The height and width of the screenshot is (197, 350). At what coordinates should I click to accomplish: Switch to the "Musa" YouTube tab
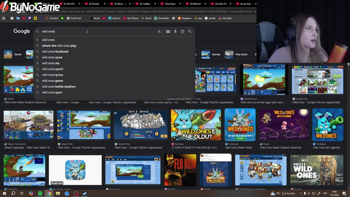tap(120, 4)
